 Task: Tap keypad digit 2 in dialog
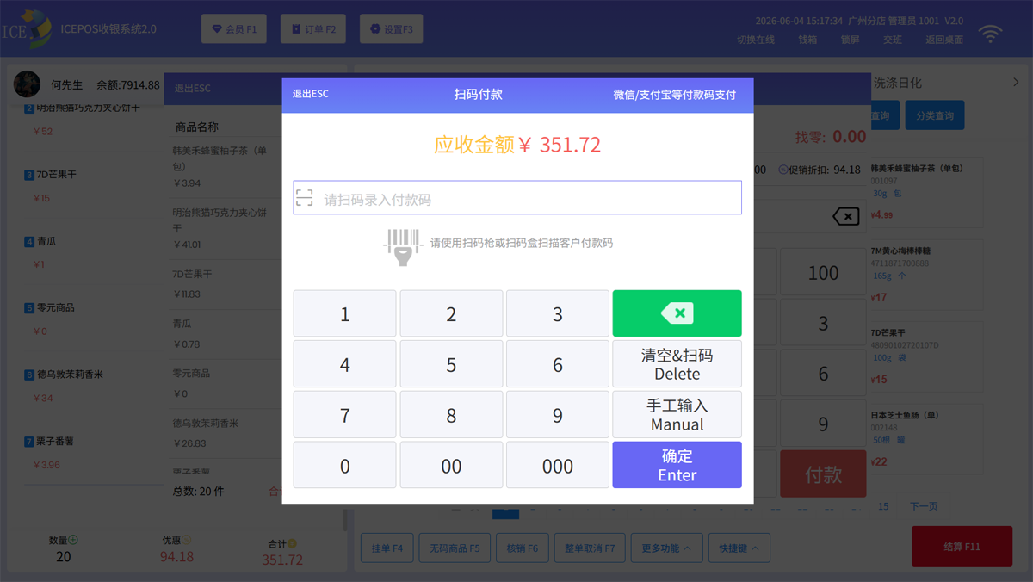451,313
